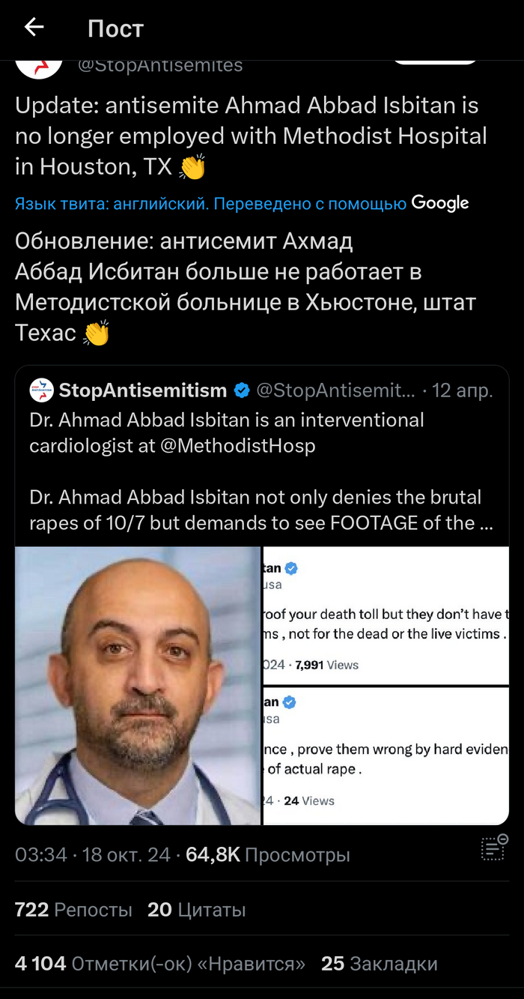The image size is (524, 999).
Task: Open the doctor portrait photo
Action: point(138,686)
